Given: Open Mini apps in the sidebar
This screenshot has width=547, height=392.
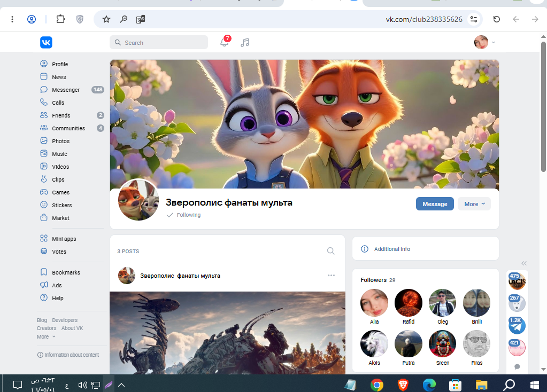Looking at the screenshot, I should [64, 239].
